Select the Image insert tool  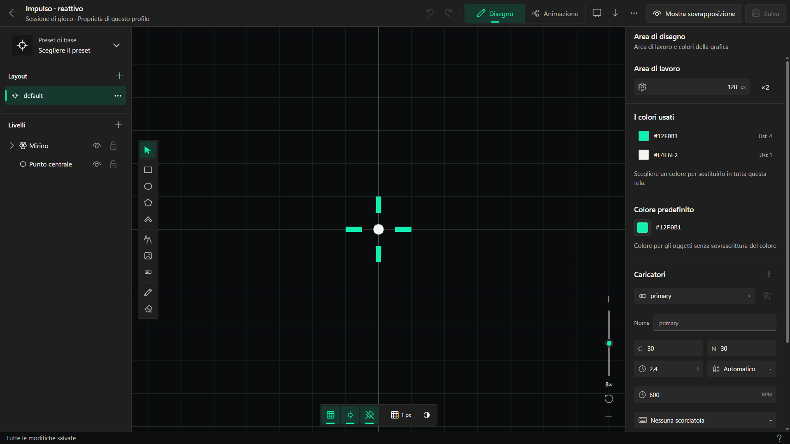(x=148, y=256)
